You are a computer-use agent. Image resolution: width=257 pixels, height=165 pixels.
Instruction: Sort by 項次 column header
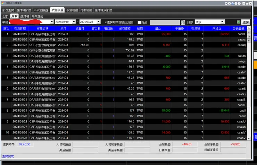coord(6,29)
